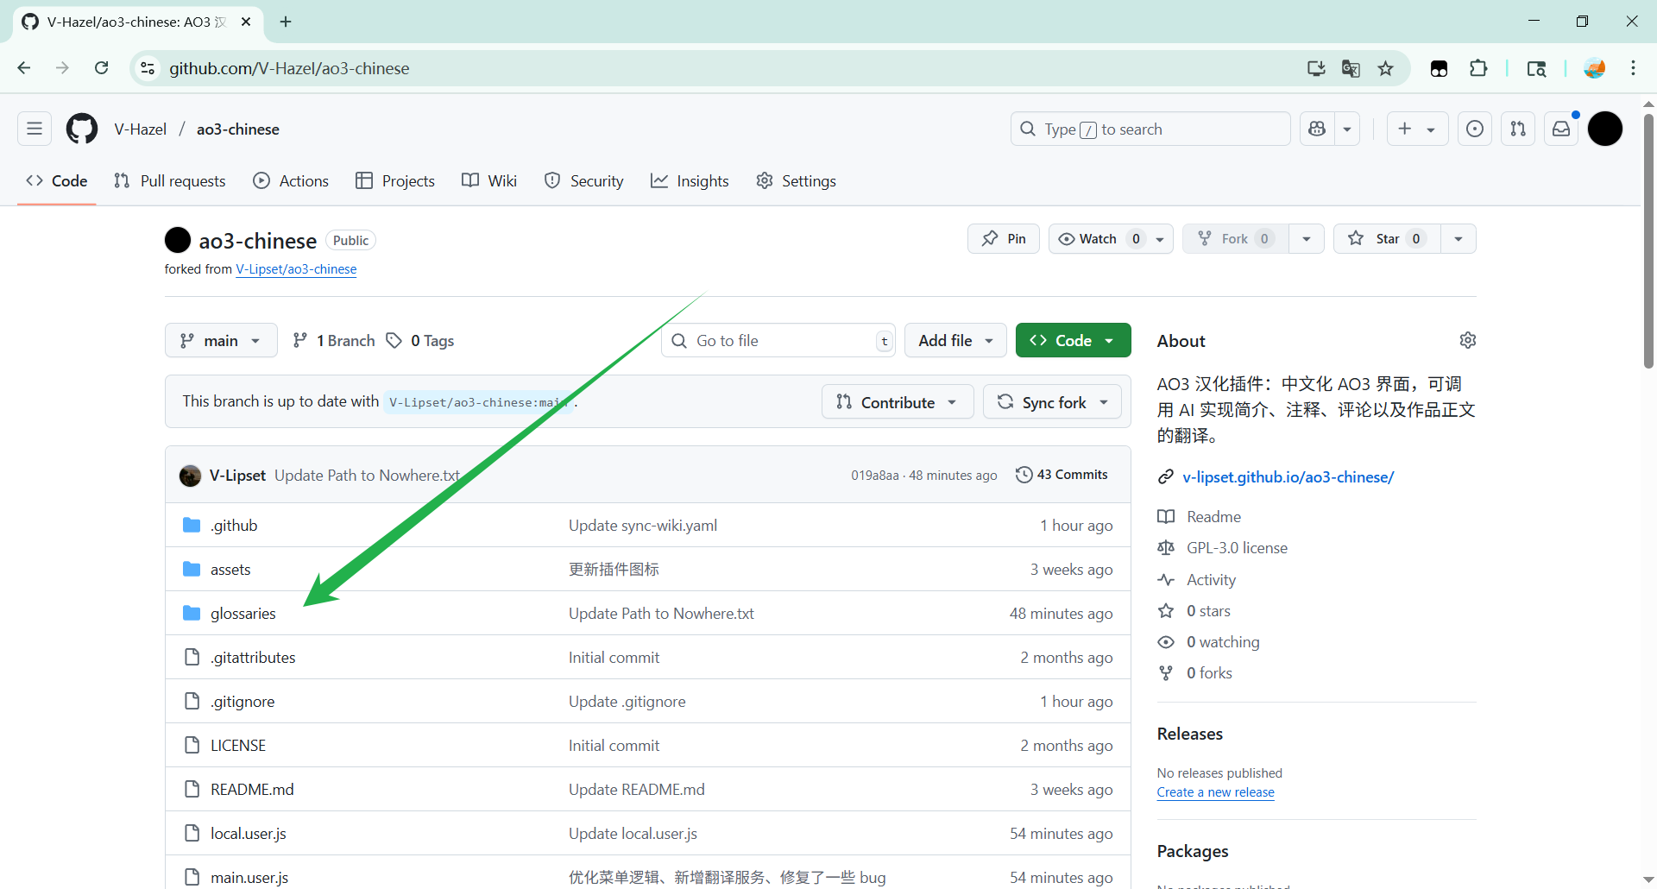Switch to the Pull requests tab
The width and height of the screenshot is (1657, 889).
[x=170, y=181]
